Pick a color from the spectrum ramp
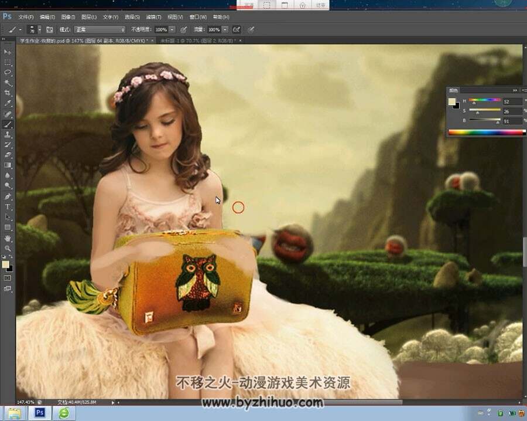This screenshot has height=421, width=527. point(487,133)
